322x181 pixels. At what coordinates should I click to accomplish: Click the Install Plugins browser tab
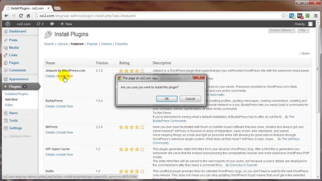click(27, 8)
